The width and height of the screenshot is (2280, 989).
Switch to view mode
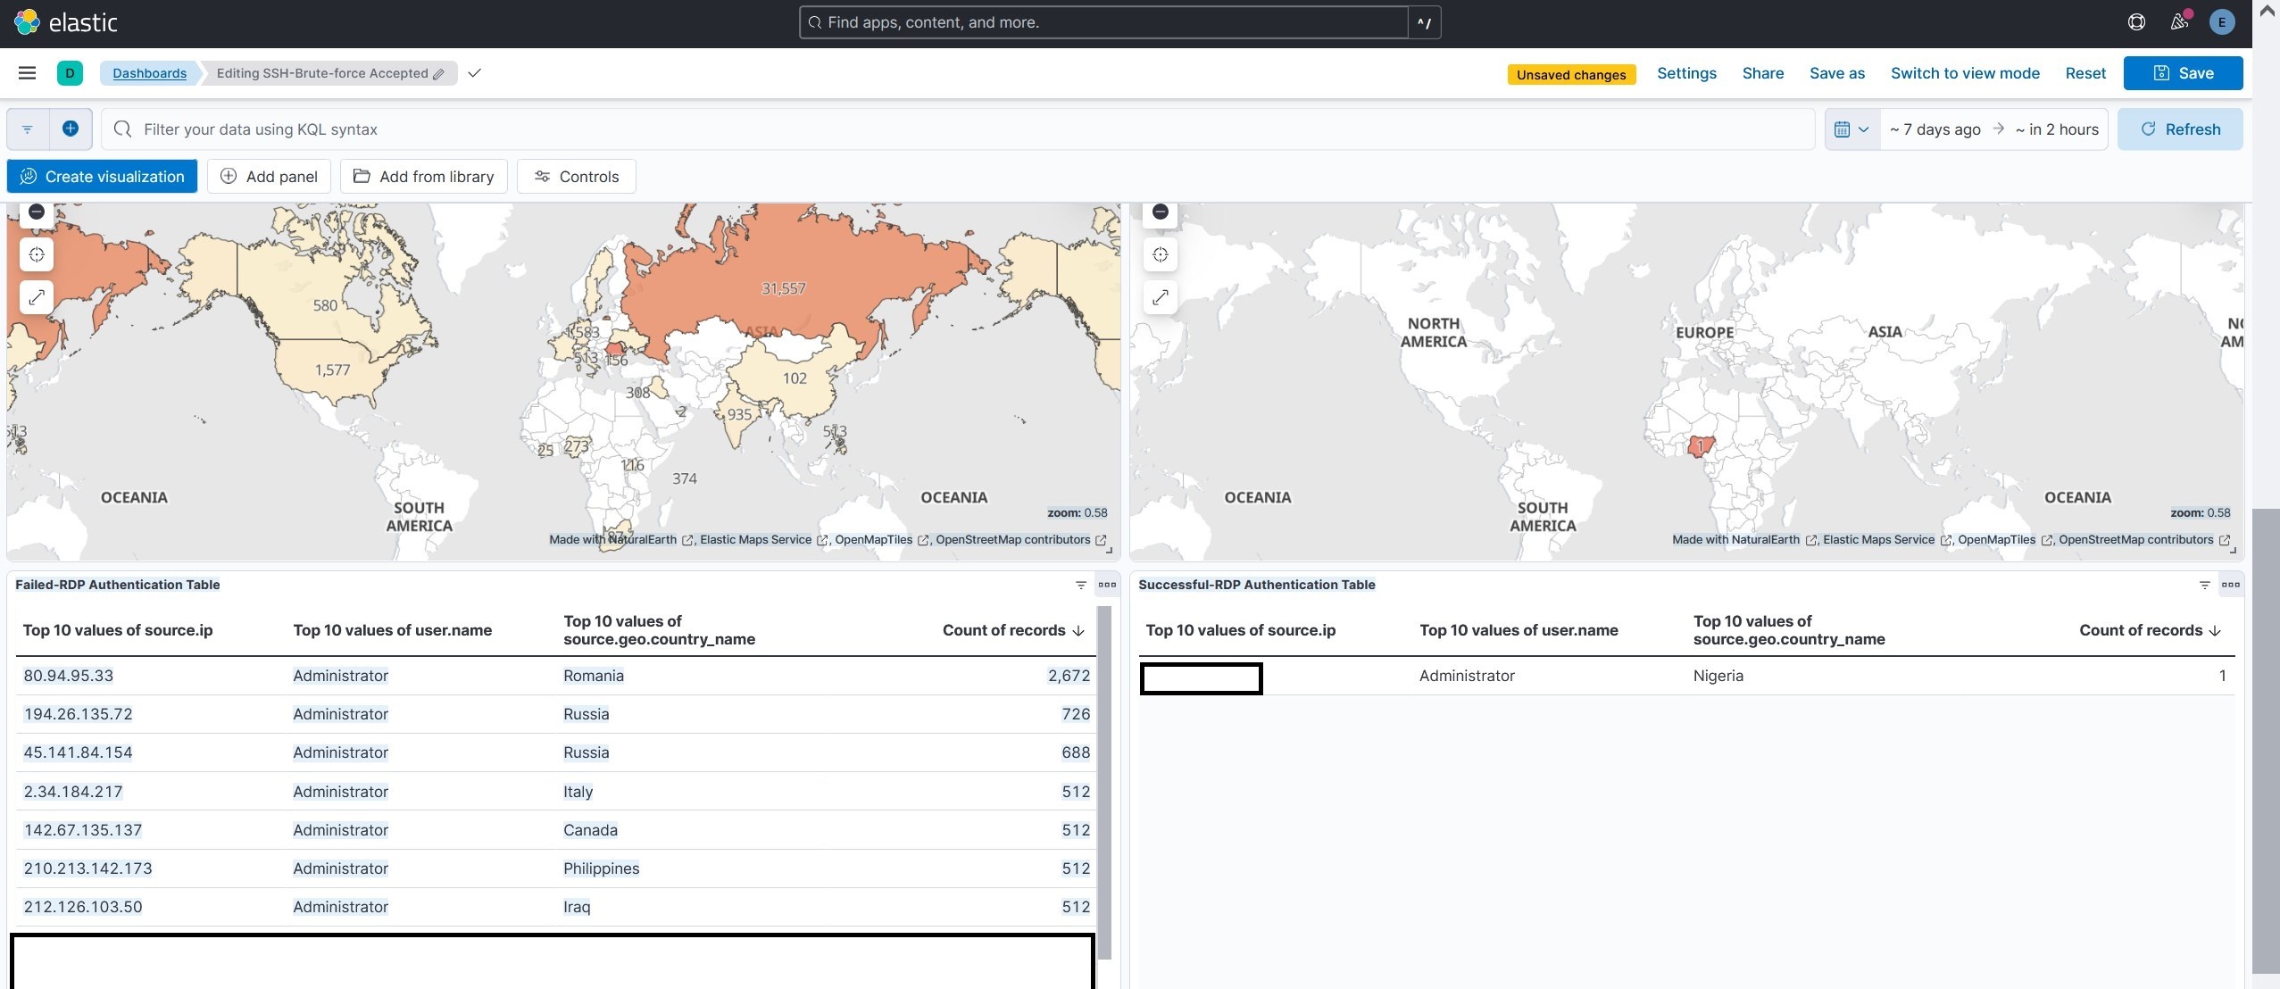click(1964, 73)
